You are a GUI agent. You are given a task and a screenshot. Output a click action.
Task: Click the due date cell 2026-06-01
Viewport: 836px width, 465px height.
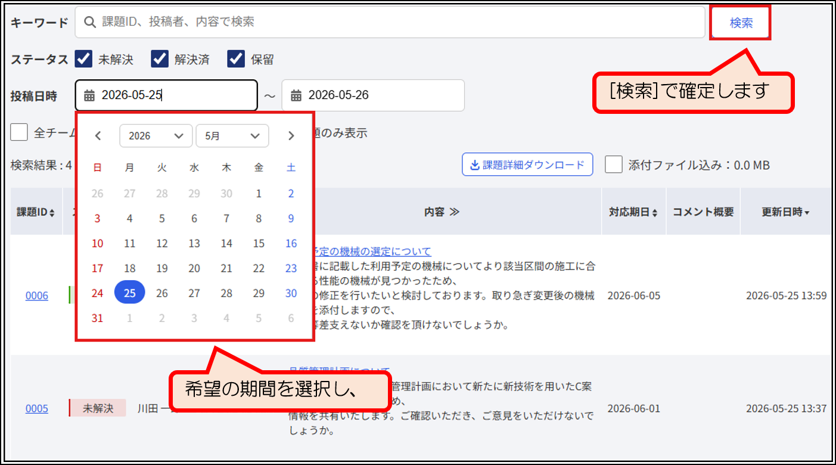click(x=634, y=408)
